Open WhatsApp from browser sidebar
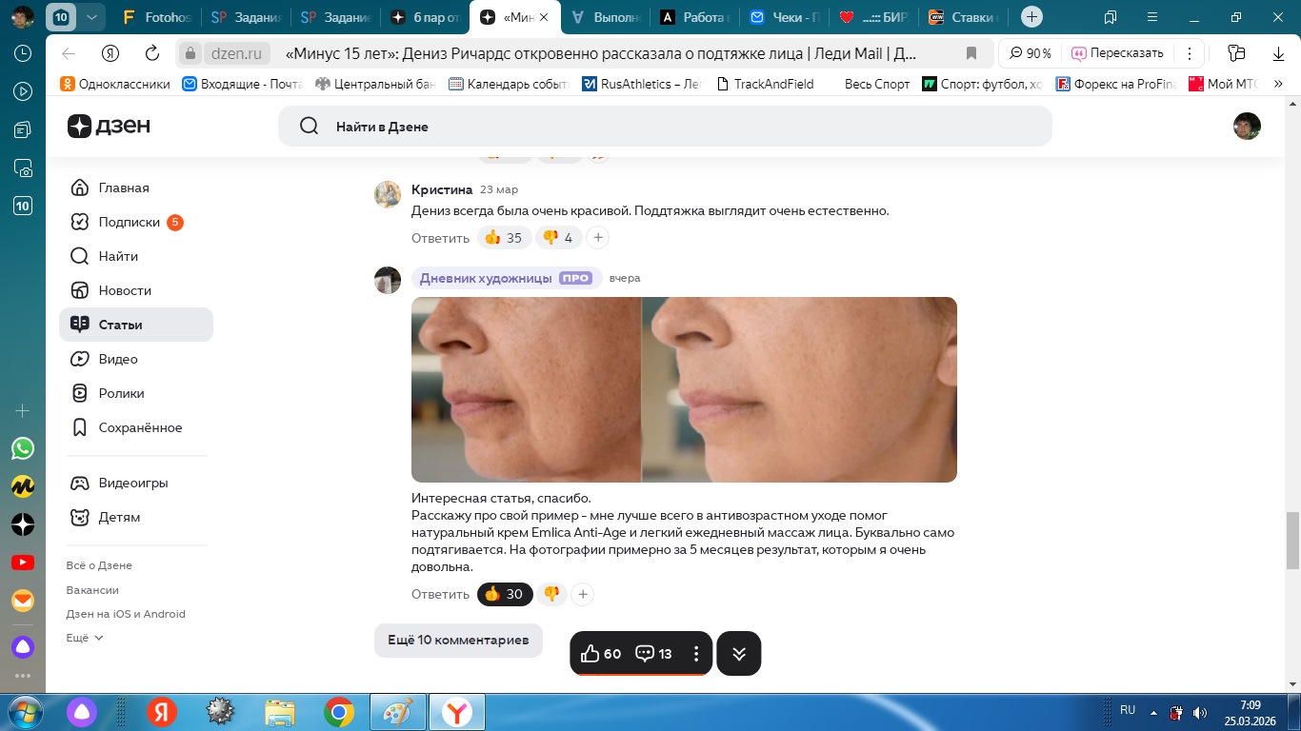The height and width of the screenshot is (731, 1301). tap(23, 448)
